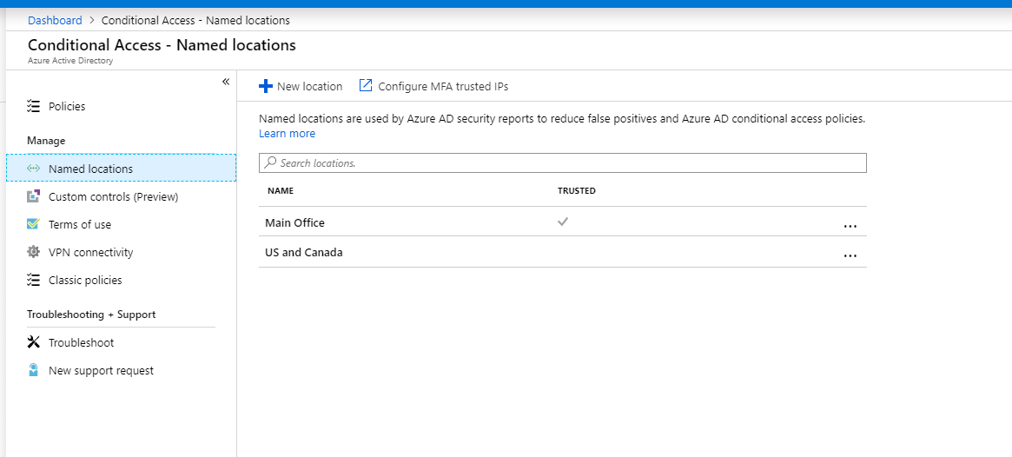Image resolution: width=1012 pixels, height=457 pixels.
Task: Select the Named locations menu item
Action: click(122, 169)
